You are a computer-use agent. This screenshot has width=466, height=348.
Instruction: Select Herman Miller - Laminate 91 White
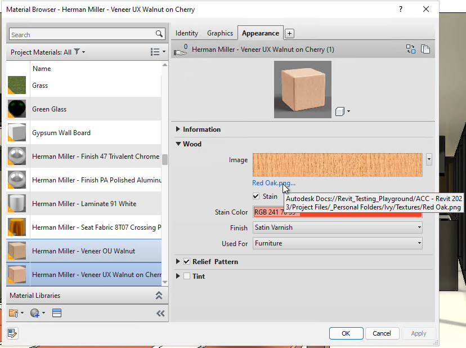click(84, 203)
